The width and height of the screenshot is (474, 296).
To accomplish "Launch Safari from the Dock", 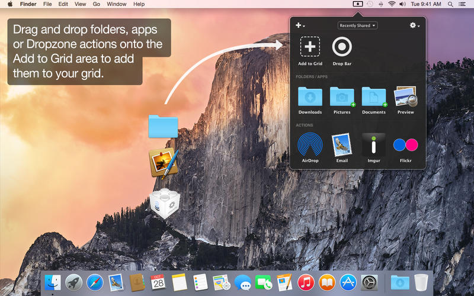I will (95, 282).
